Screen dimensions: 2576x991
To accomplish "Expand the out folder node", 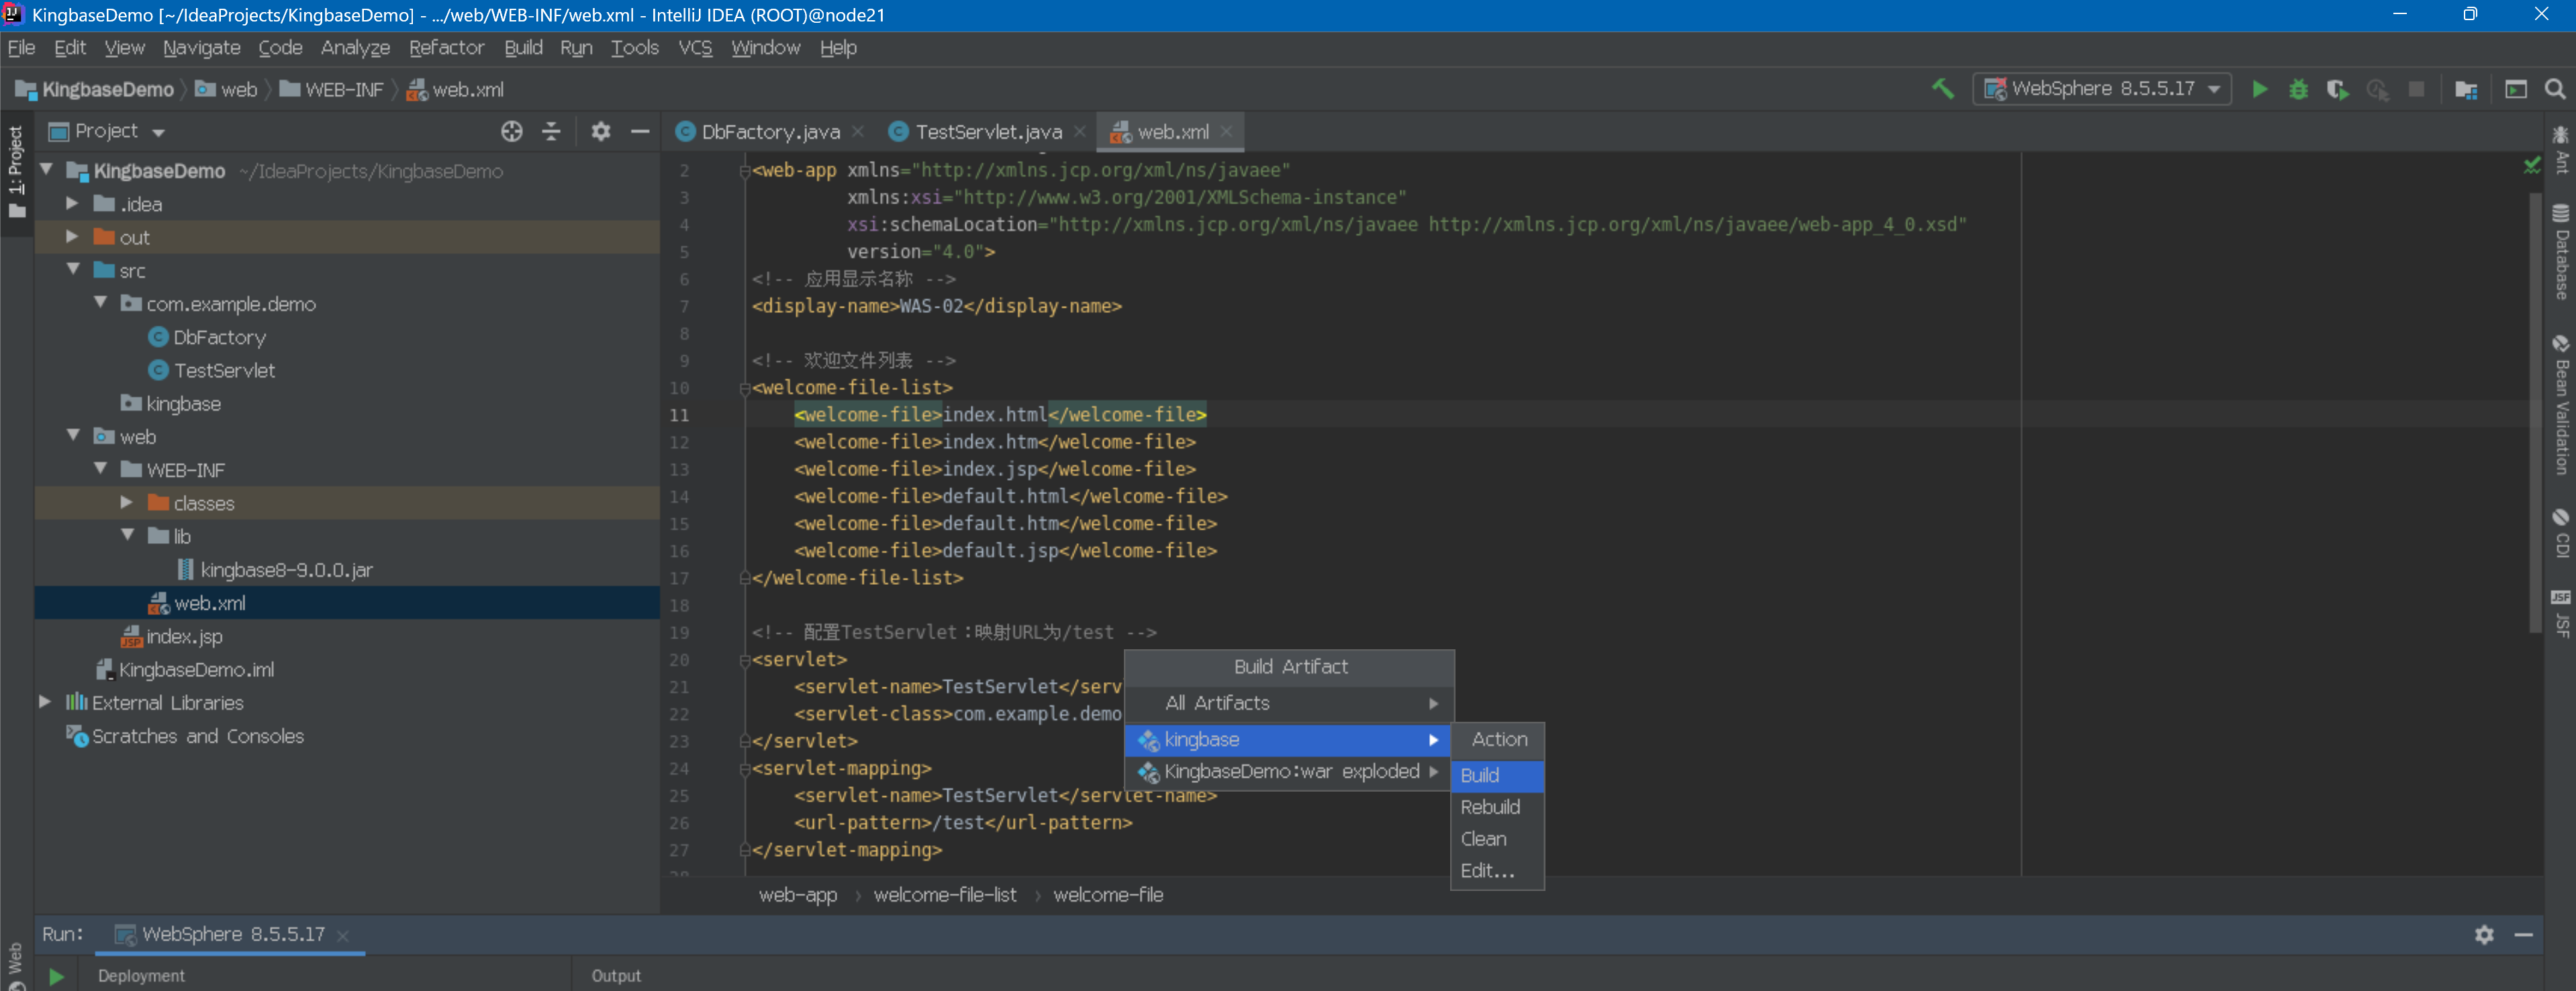I will (72, 237).
